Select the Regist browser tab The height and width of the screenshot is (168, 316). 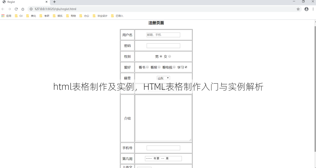25,2
